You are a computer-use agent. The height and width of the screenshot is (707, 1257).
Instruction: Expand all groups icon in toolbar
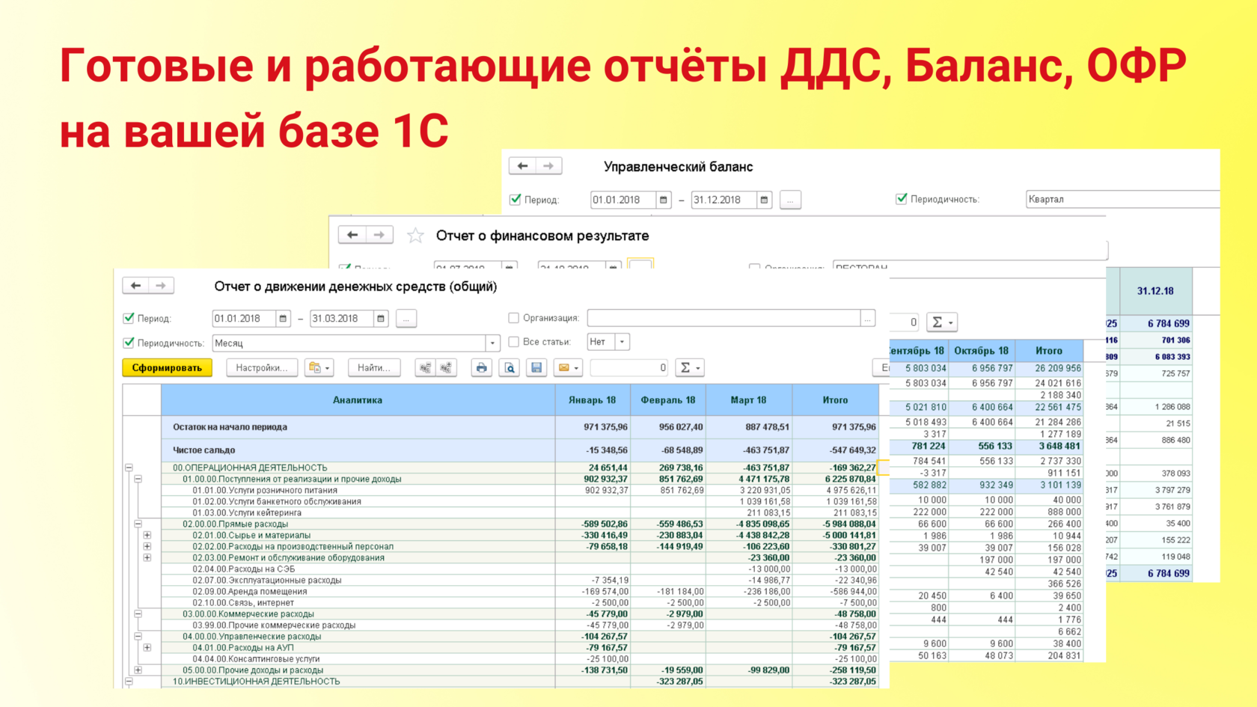pyautogui.click(x=446, y=367)
